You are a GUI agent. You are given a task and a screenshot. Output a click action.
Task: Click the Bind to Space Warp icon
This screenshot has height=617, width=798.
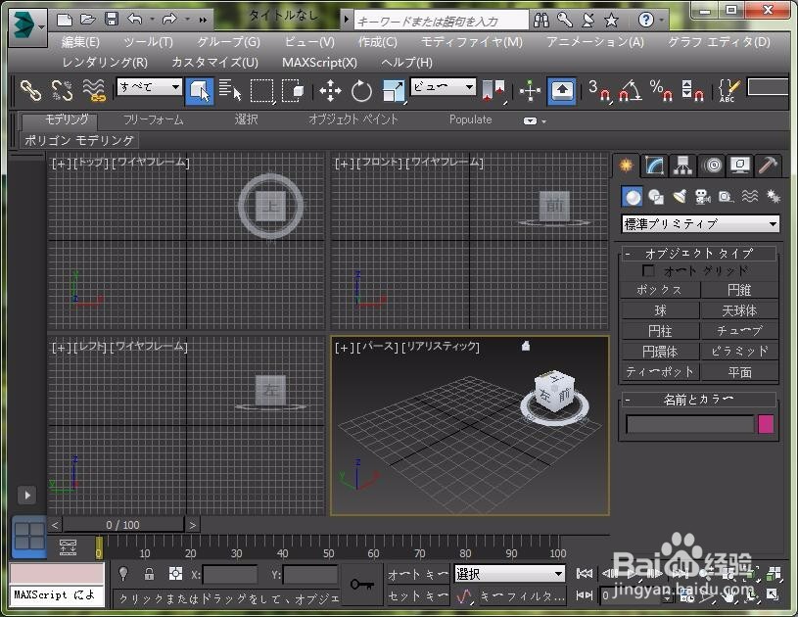coord(94,91)
